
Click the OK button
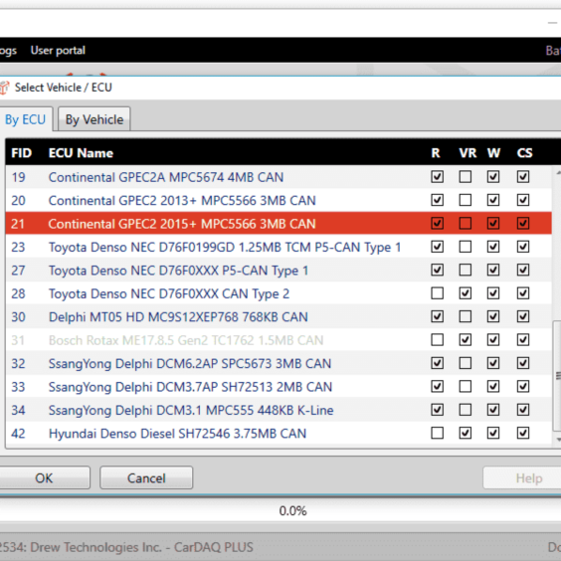(x=44, y=478)
